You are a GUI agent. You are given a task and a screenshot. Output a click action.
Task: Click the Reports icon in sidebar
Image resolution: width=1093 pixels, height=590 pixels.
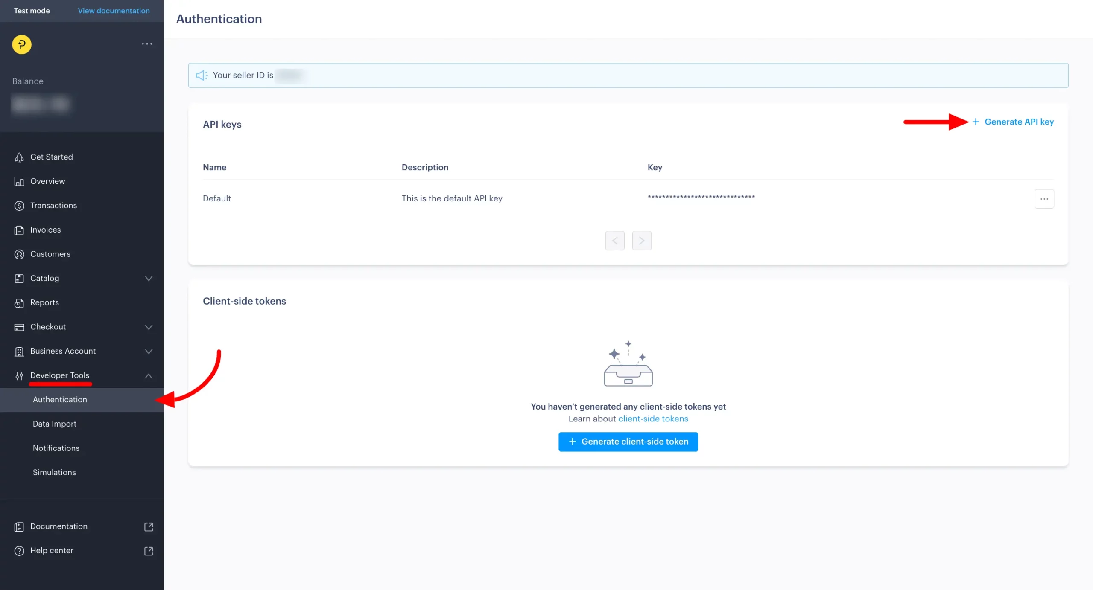coord(19,303)
